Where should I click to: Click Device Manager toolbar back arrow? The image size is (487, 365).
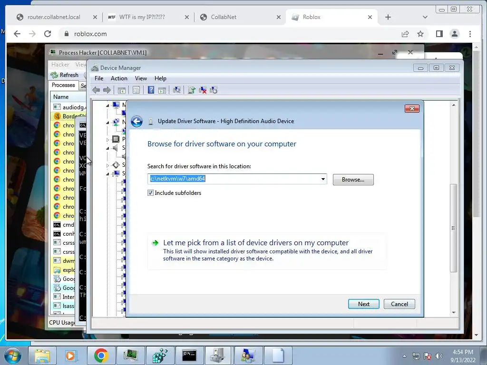click(x=96, y=90)
